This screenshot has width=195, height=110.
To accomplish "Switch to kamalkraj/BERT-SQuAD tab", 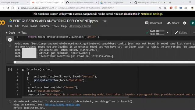I will 150,2.
